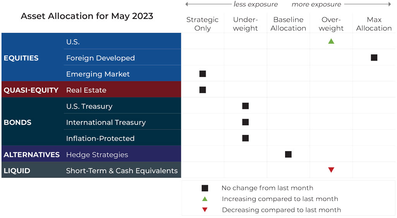The image size is (397, 218).
Task: Click the black square legend icon
Action: pyautogui.click(x=205, y=188)
